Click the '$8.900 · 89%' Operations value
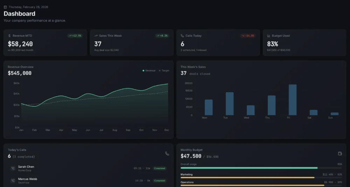Image resolution: width=350 pixels, height=187 pixels. click(333, 182)
